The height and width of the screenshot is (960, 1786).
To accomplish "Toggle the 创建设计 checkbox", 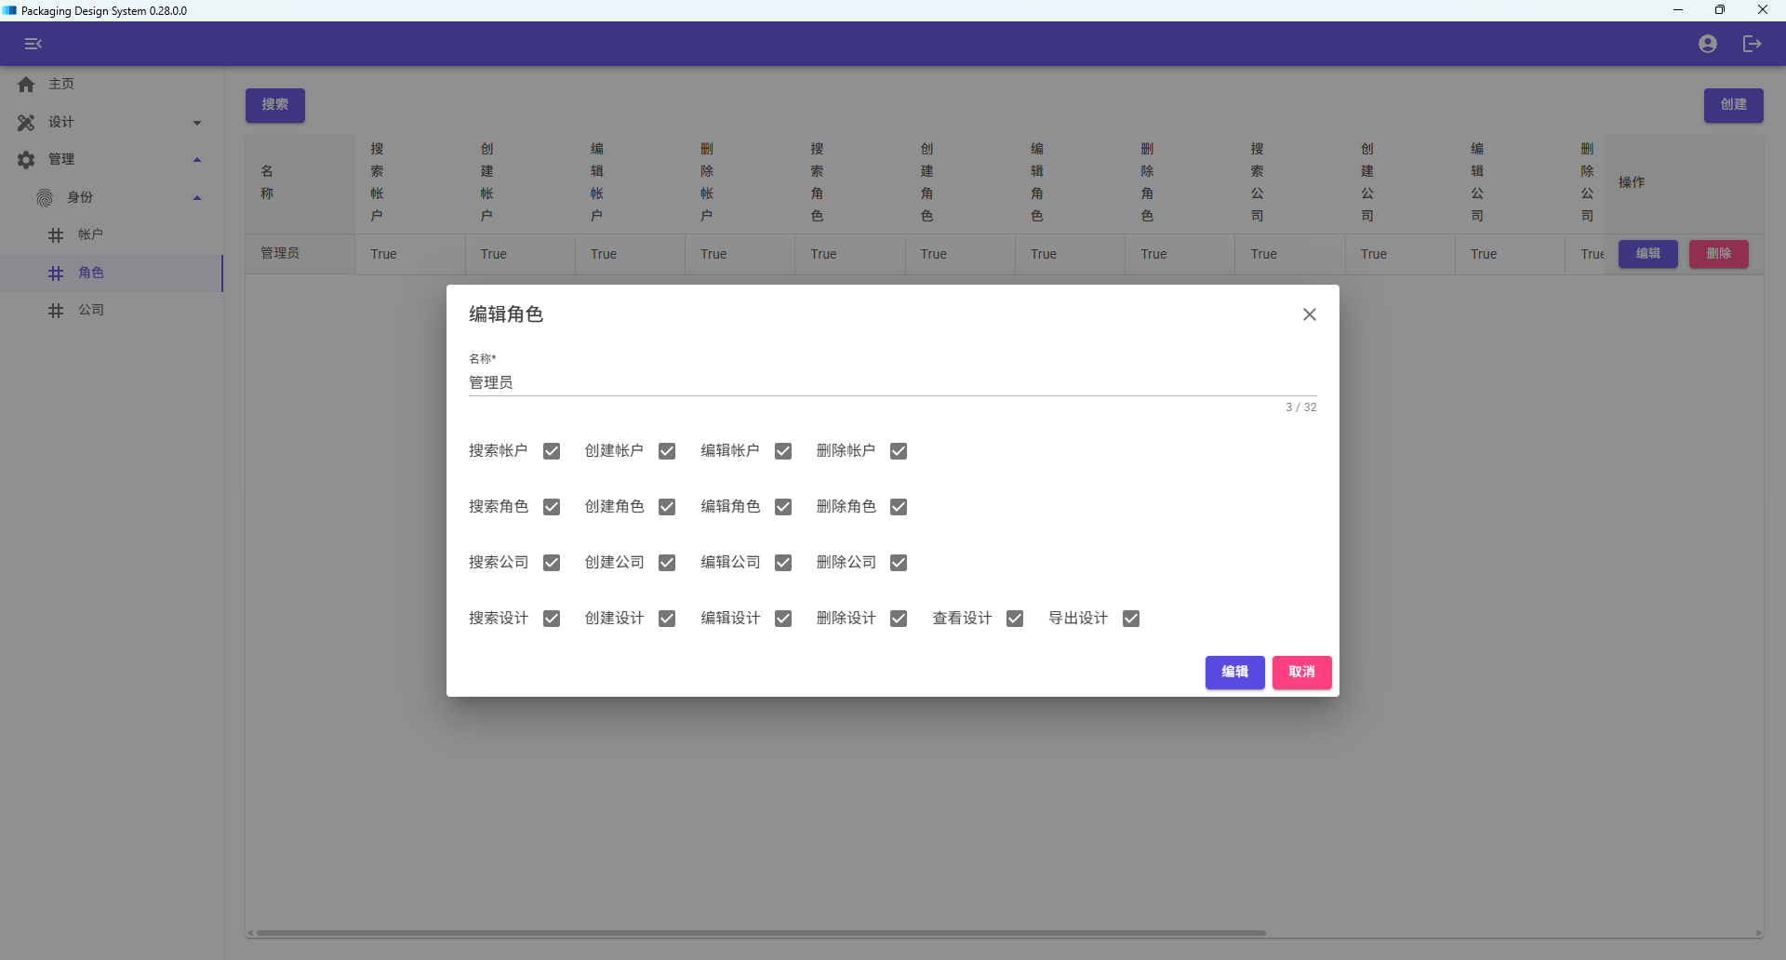I will pos(667,619).
